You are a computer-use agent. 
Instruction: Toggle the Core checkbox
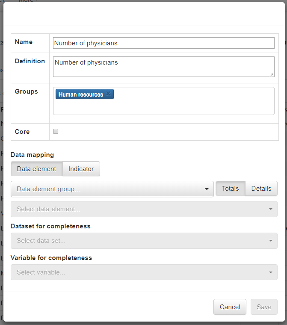pyautogui.click(x=56, y=131)
